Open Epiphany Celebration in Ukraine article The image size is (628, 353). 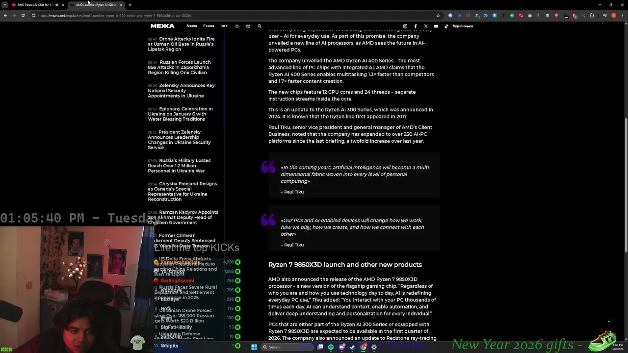(180, 114)
